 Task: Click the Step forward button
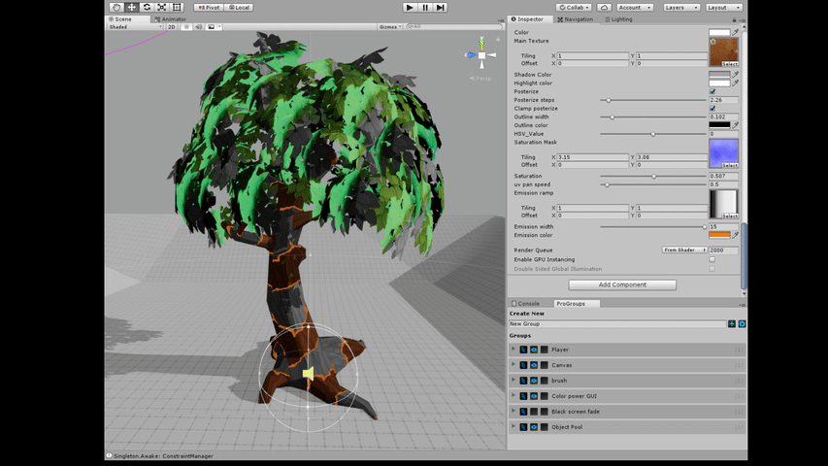(x=441, y=7)
